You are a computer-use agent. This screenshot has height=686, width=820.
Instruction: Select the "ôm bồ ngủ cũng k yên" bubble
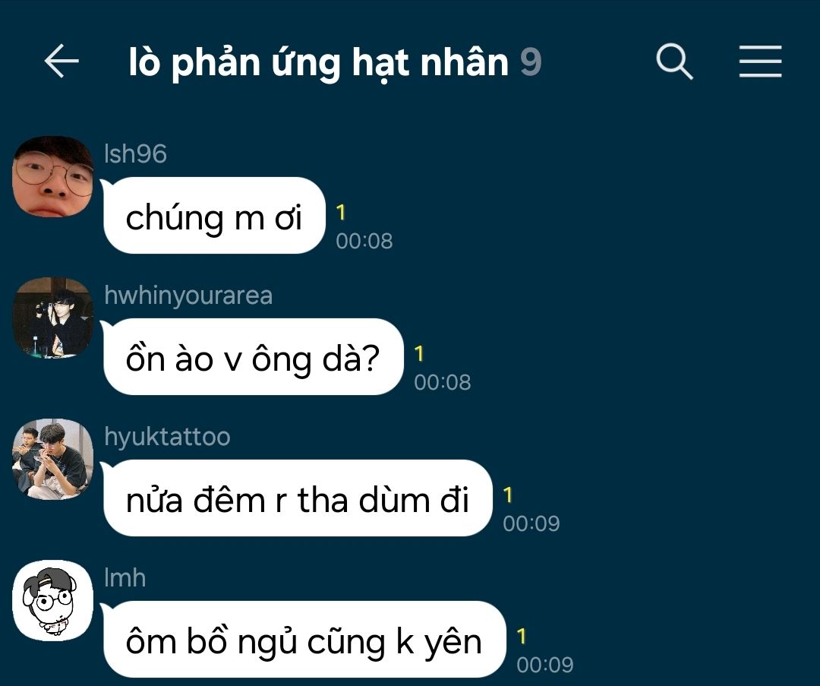pos(305,640)
